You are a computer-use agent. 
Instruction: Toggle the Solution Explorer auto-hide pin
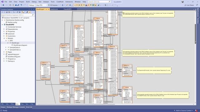(31, 9)
